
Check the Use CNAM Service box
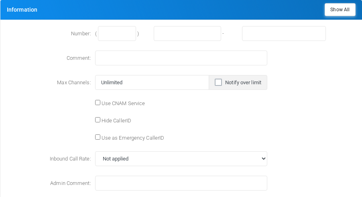[98, 103]
